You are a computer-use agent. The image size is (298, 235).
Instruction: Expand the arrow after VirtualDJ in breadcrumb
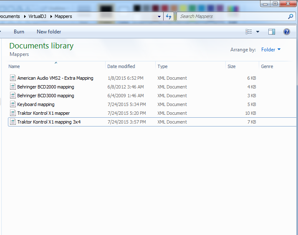pyautogui.click(x=51, y=17)
